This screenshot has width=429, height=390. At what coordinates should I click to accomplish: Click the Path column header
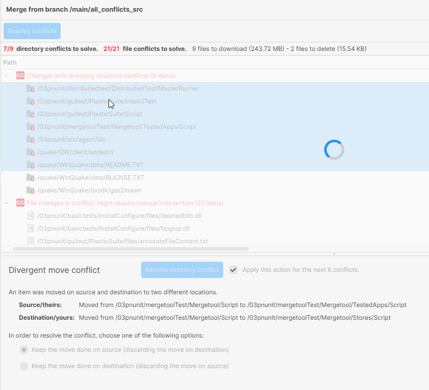[x=9, y=62]
